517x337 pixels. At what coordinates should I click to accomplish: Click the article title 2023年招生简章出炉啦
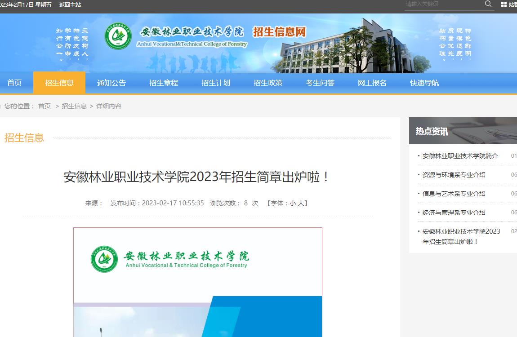click(196, 177)
